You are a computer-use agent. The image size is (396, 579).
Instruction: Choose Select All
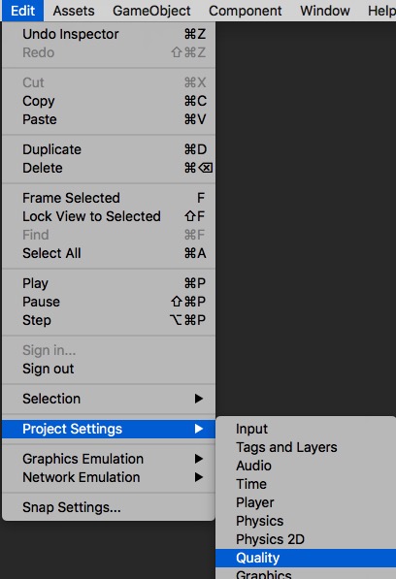(x=109, y=253)
